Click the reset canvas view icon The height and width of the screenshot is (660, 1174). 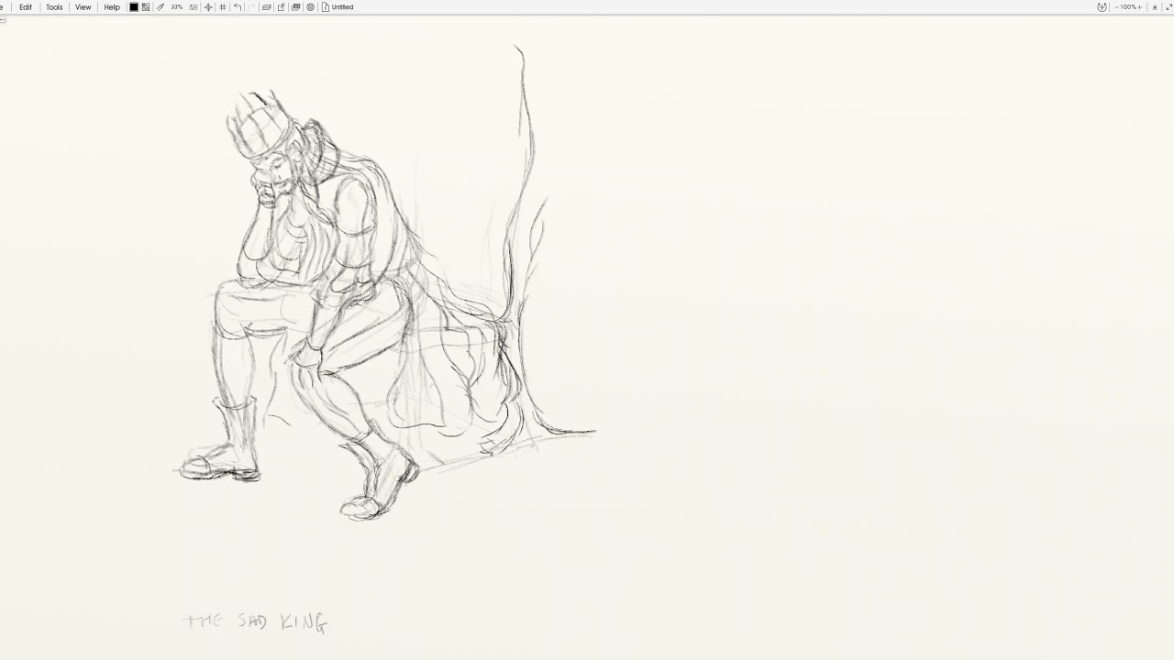click(x=1102, y=7)
